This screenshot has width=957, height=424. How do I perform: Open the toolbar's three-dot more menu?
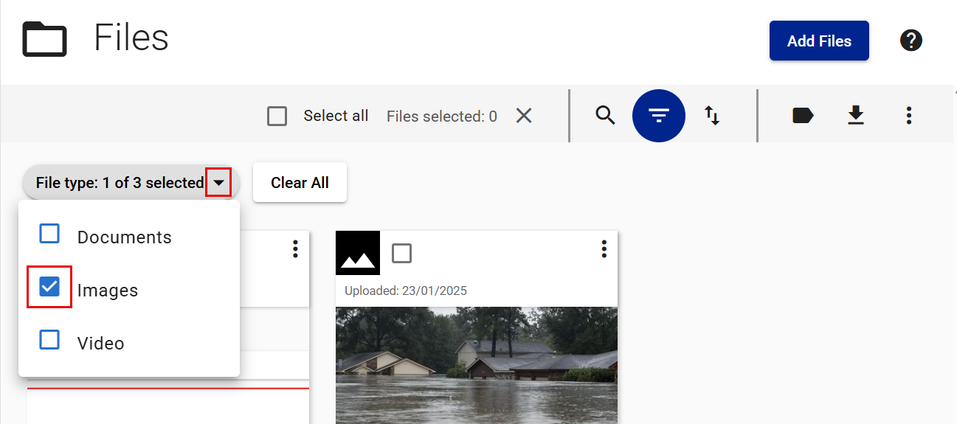click(x=908, y=116)
